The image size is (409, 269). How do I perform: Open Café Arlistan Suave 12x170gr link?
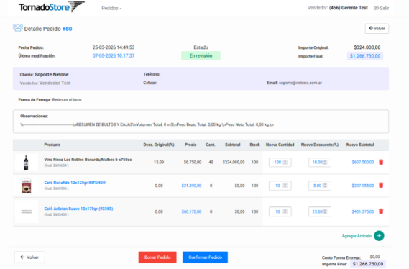click(x=78, y=209)
